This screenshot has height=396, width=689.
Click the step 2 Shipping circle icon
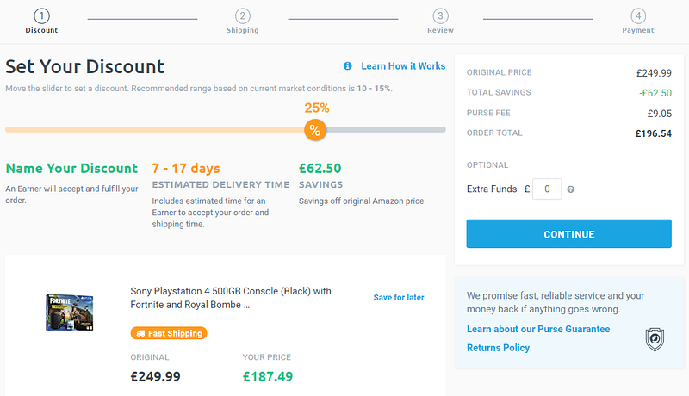(242, 15)
